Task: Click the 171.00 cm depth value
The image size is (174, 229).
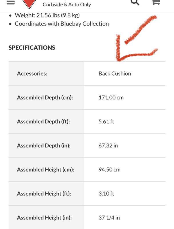Action: pyautogui.click(x=111, y=98)
